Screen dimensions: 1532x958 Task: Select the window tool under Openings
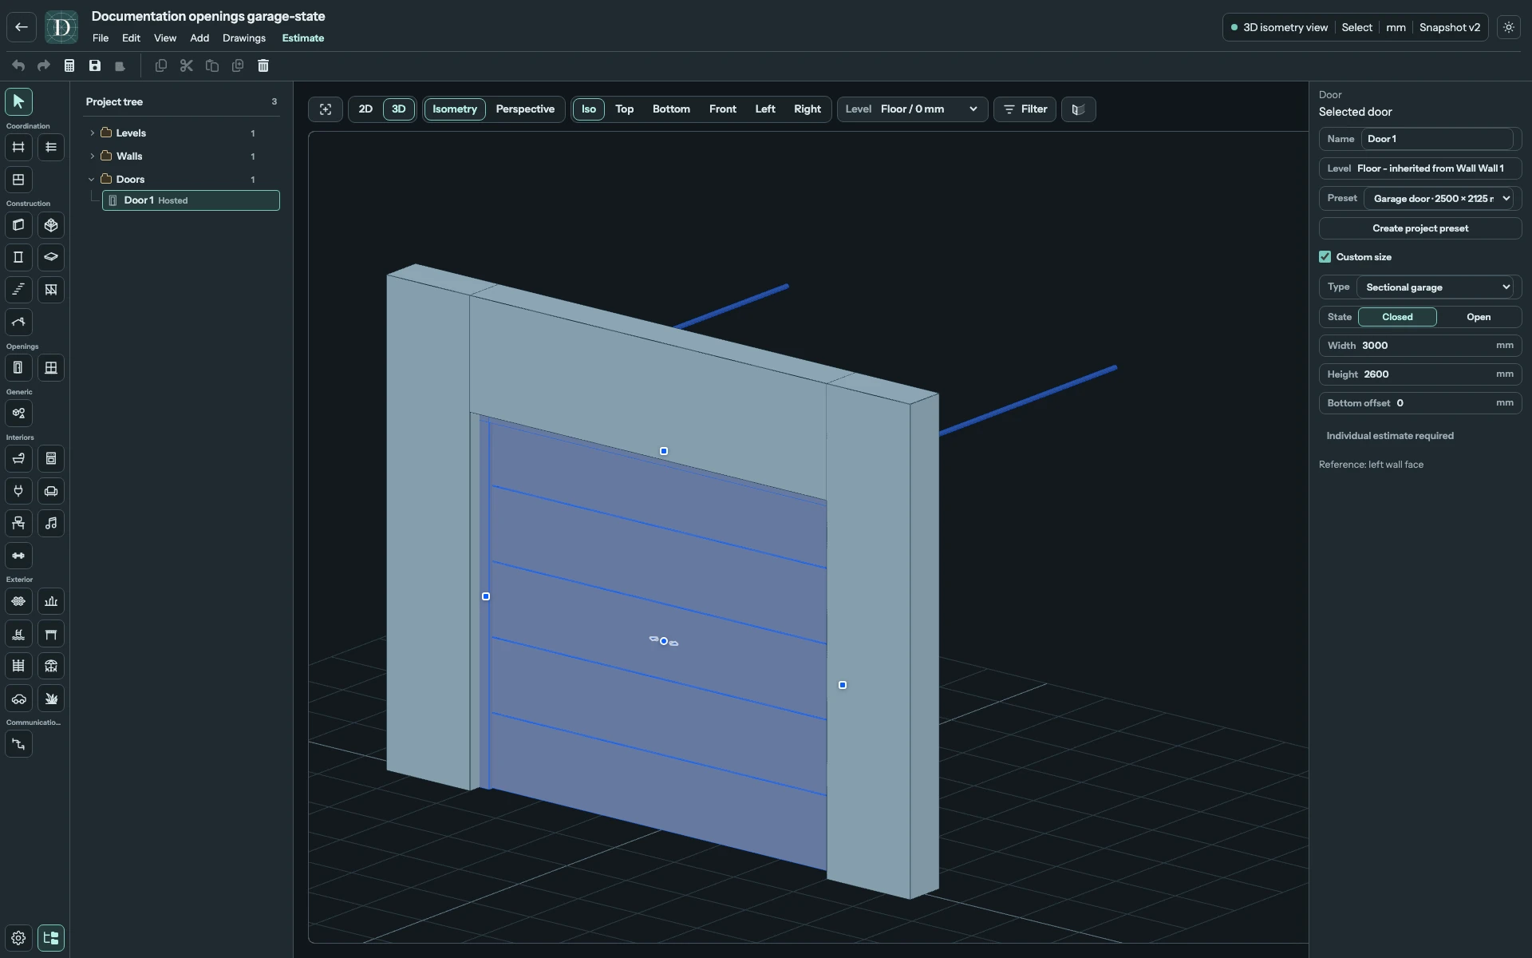click(51, 368)
